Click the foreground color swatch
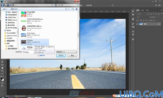 tap(2, 79)
